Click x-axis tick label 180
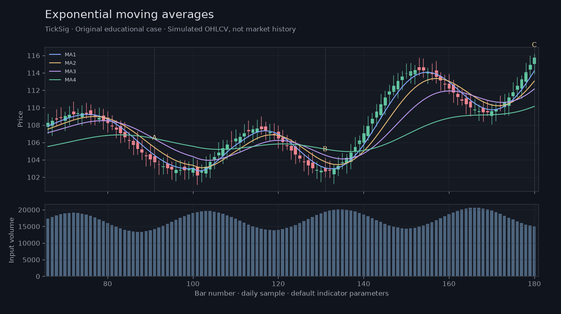 pos(534,283)
